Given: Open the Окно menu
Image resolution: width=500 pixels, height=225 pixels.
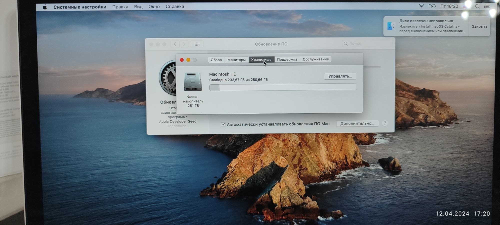Looking at the screenshot, I should (154, 6).
